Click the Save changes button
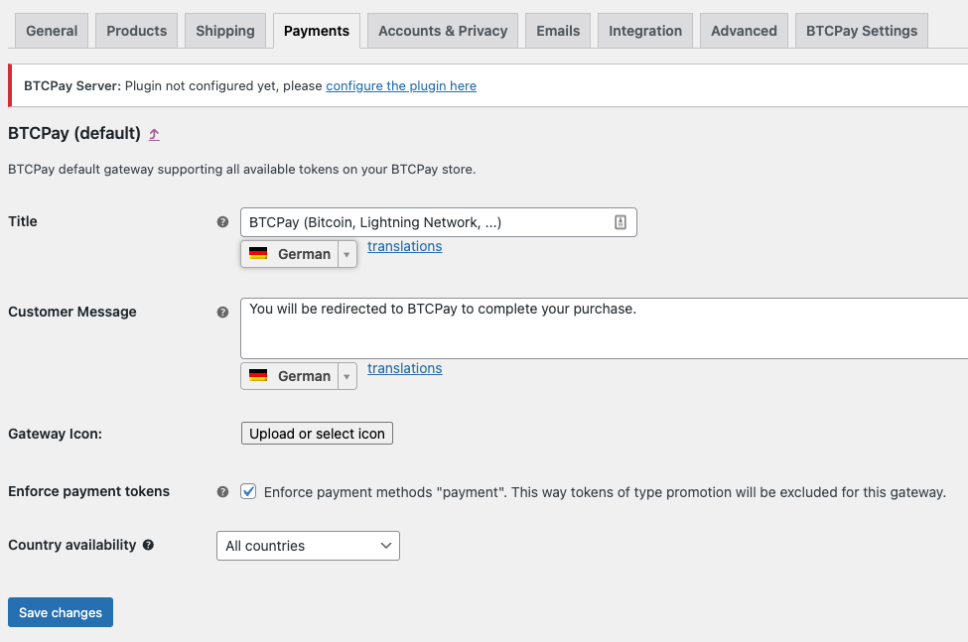The width and height of the screenshot is (968, 642). 61,612
